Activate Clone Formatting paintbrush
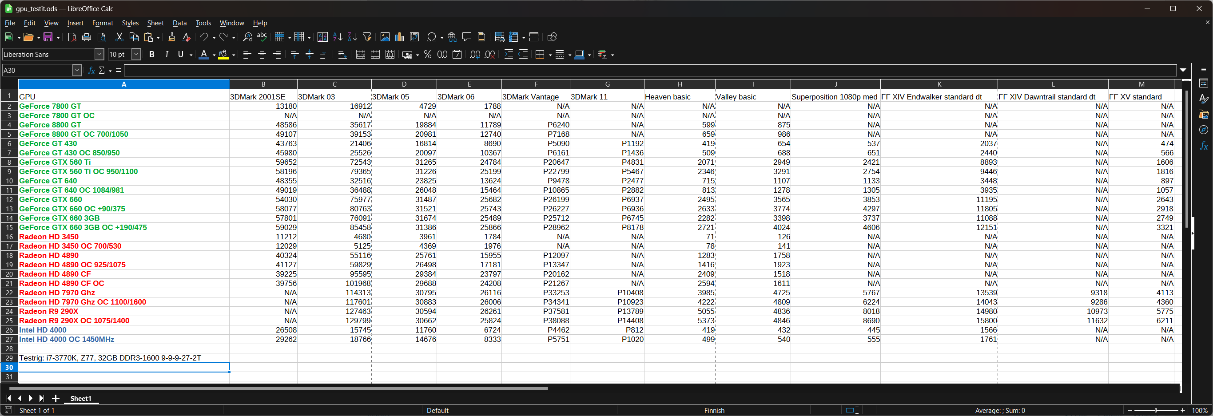This screenshot has width=1213, height=416. tap(171, 37)
